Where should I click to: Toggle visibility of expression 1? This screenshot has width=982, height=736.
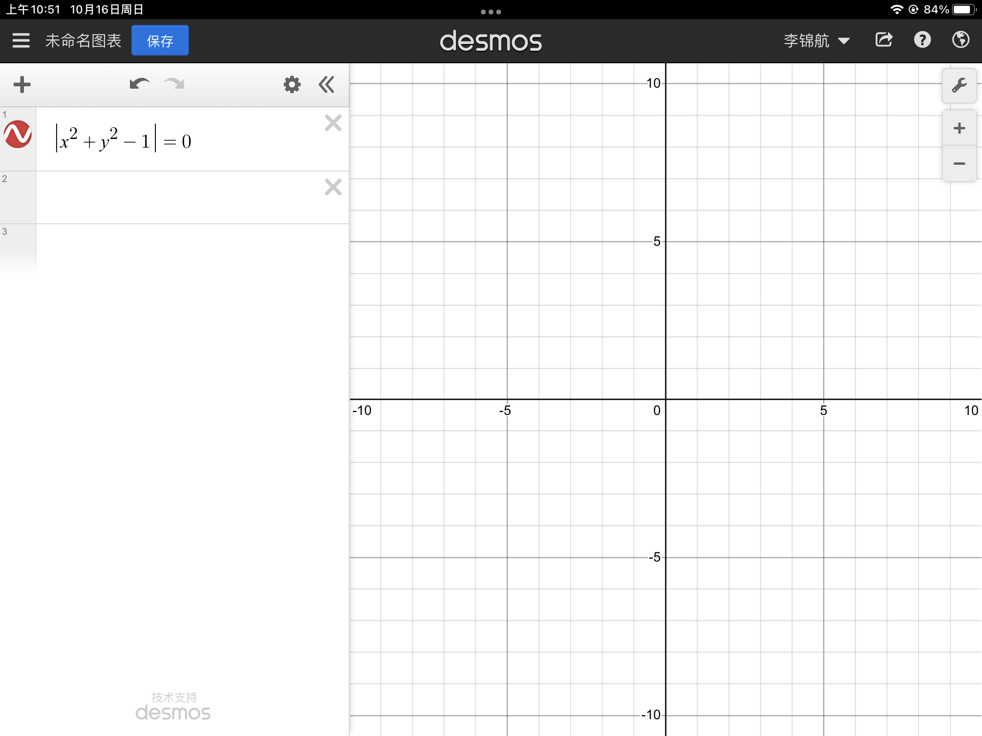(x=18, y=134)
